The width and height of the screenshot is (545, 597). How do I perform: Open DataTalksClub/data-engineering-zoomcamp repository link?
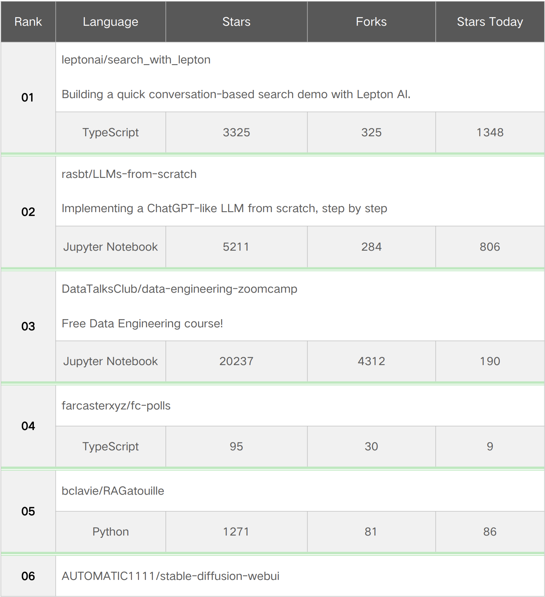[x=179, y=289]
